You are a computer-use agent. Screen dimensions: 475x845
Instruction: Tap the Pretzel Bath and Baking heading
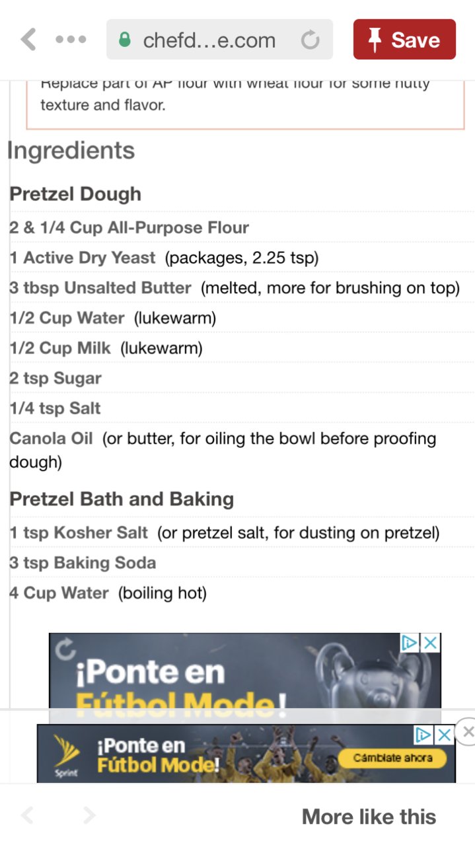(122, 499)
